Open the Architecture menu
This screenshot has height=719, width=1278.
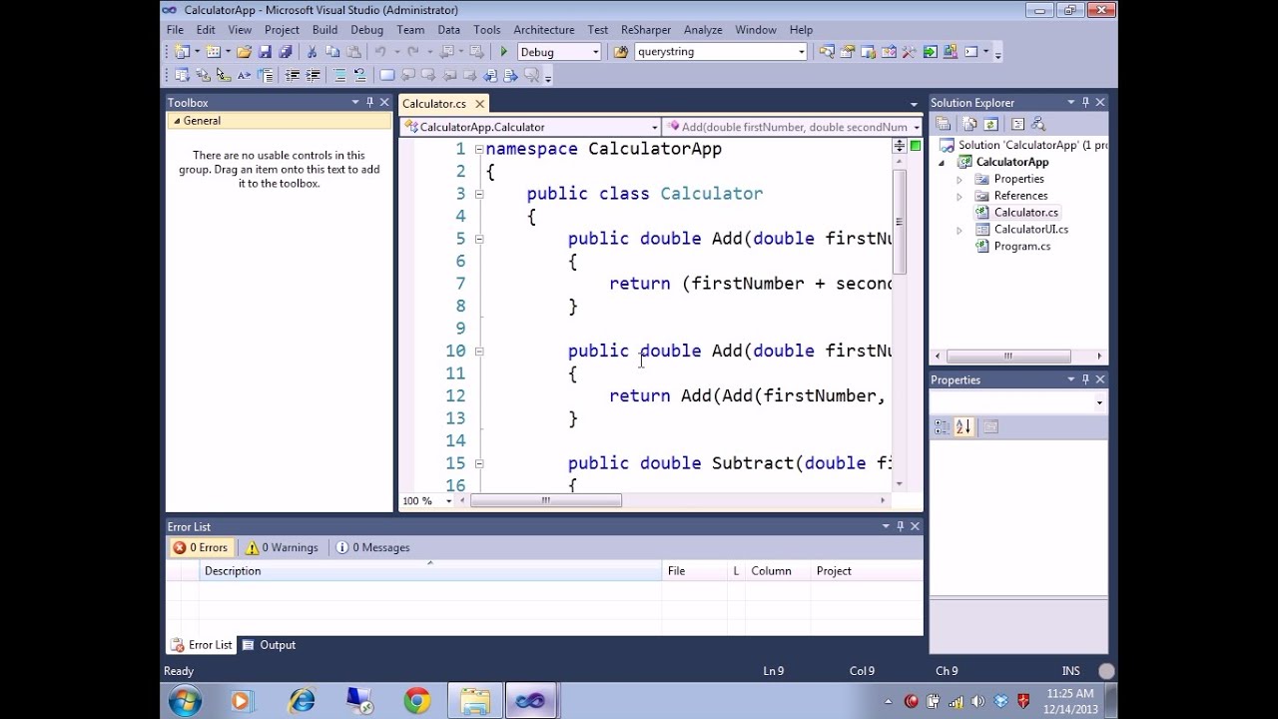pyautogui.click(x=543, y=30)
